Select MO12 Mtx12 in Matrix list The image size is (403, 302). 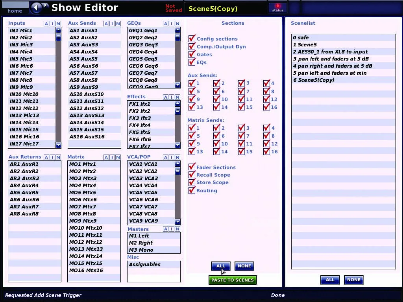tap(94, 242)
